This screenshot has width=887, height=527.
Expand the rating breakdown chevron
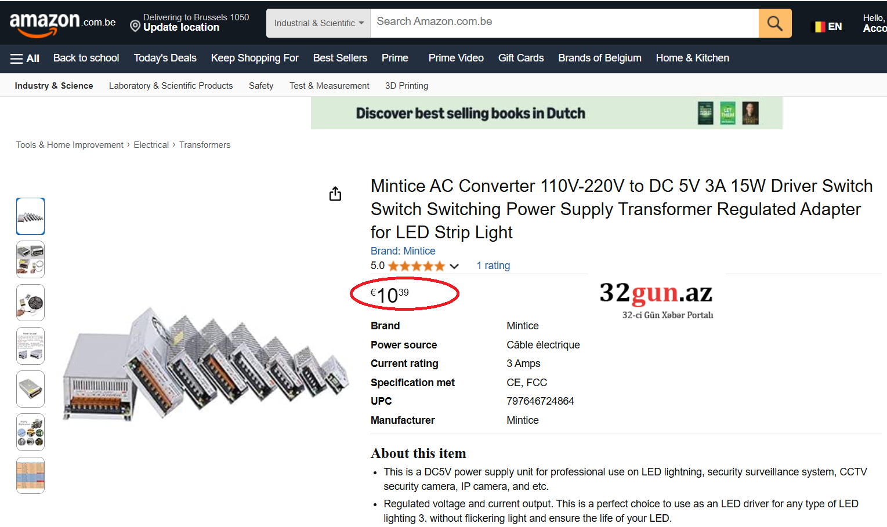[x=454, y=266]
